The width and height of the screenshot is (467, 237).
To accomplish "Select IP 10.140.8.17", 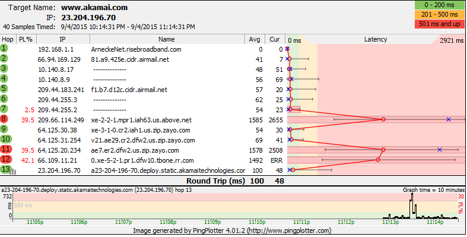I will (x=56, y=69).
